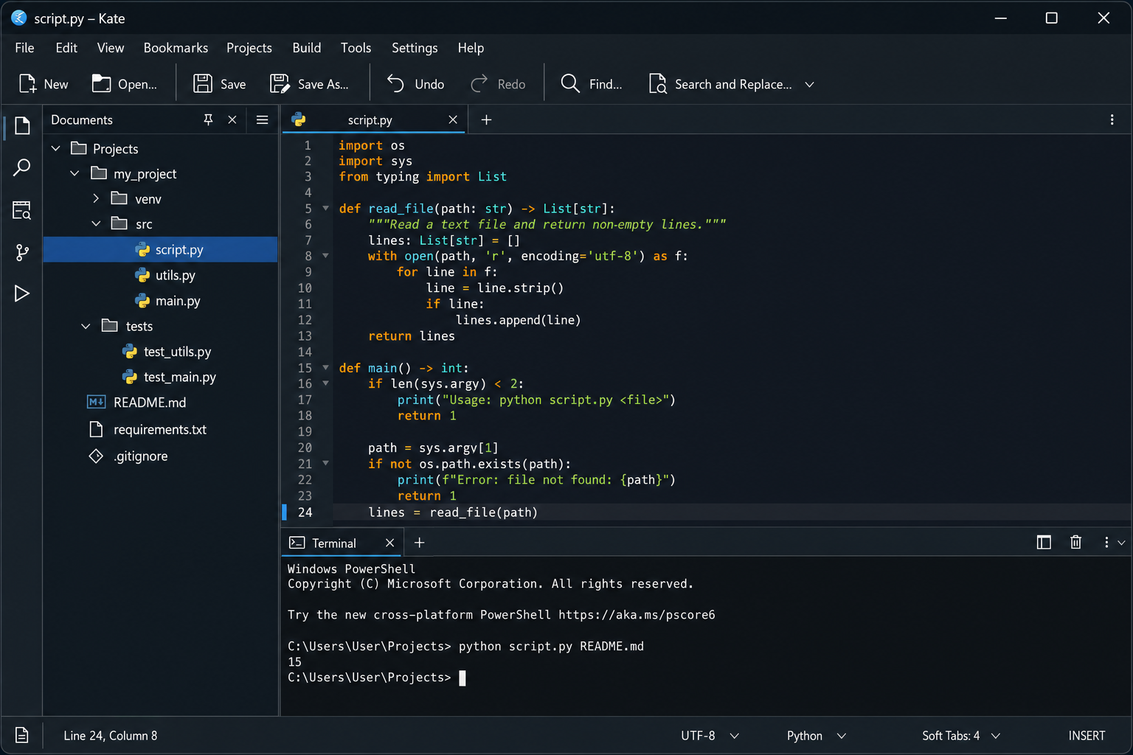1133x755 pixels.
Task: Expand the venv folder
Action: click(x=96, y=199)
